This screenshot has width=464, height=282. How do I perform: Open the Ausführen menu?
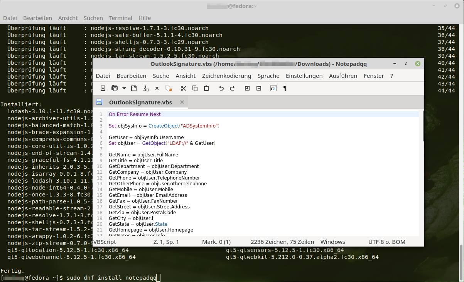[343, 76]
